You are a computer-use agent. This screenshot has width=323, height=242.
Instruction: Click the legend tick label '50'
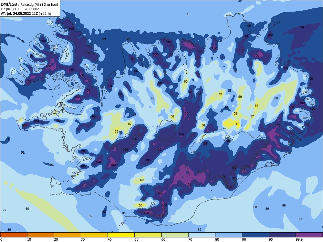point(136,239)
